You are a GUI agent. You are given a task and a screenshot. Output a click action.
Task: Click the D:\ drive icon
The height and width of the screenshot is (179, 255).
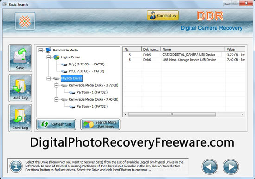click(64, 64)
